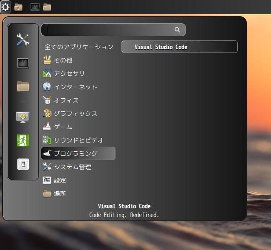
Task: Click the lock screen favorite icon
Action: click(x=23, y=117)
